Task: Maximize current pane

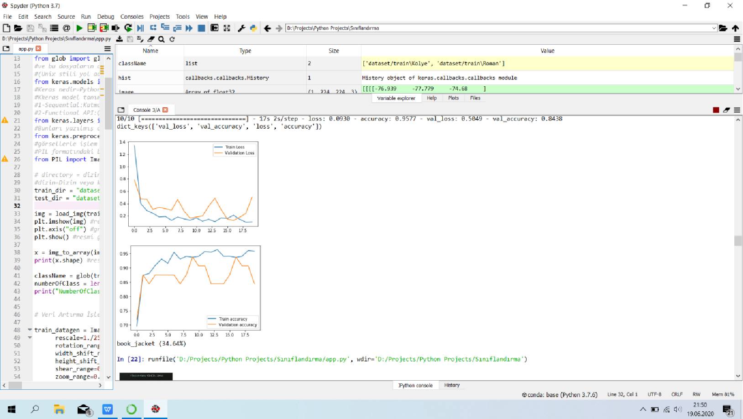Action: click(215, 28)
